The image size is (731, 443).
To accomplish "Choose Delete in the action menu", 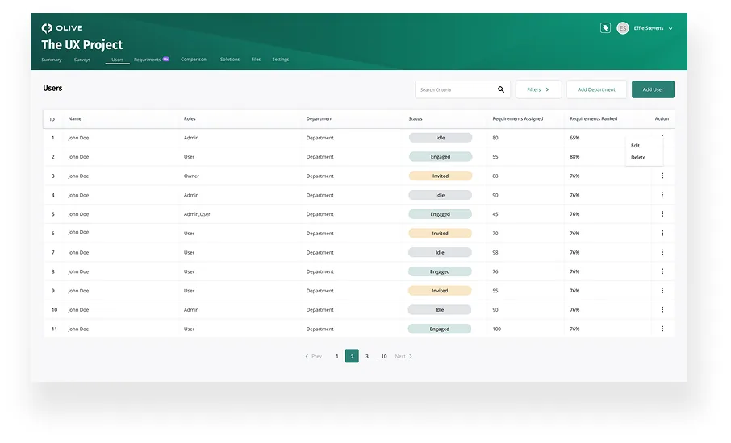I will click(x=638, y=158).
